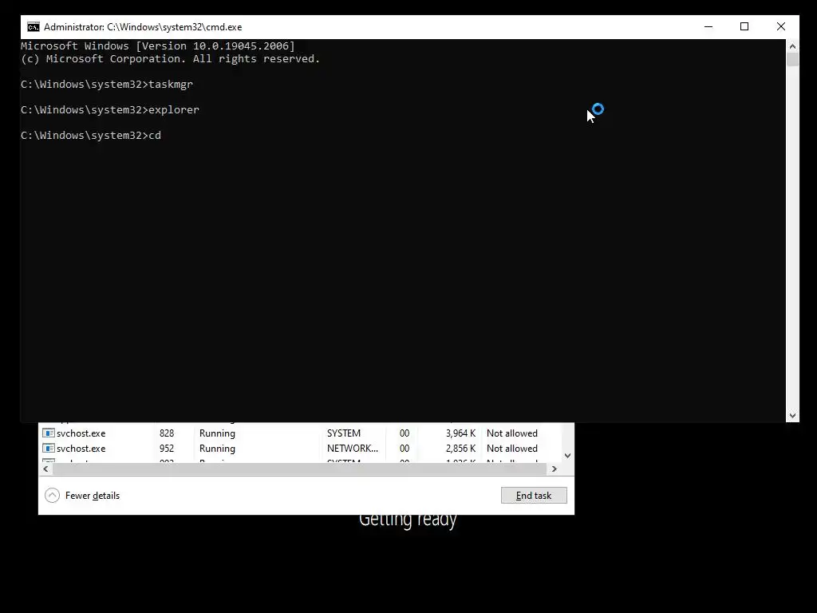The image size is (817, 613).
Task: Click the SYSTEM user name cell
Action: click(343, 433)
